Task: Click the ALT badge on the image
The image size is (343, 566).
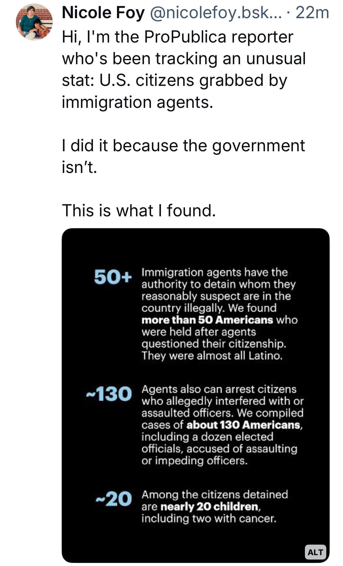Action: tap(315, 552)
